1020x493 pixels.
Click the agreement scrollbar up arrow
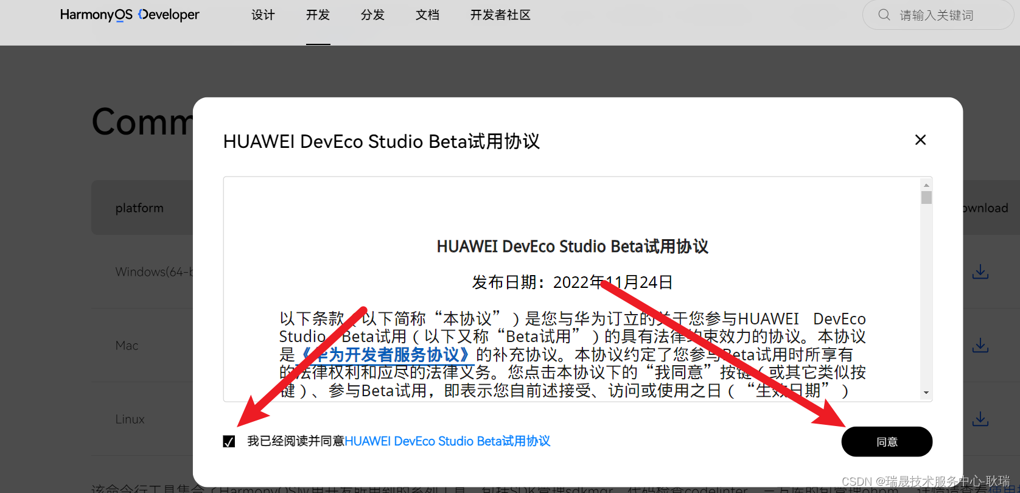point(926,185)
